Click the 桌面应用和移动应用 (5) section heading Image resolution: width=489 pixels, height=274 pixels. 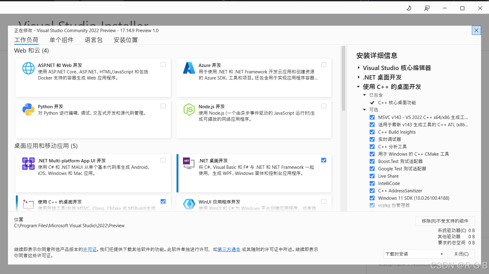46,146
